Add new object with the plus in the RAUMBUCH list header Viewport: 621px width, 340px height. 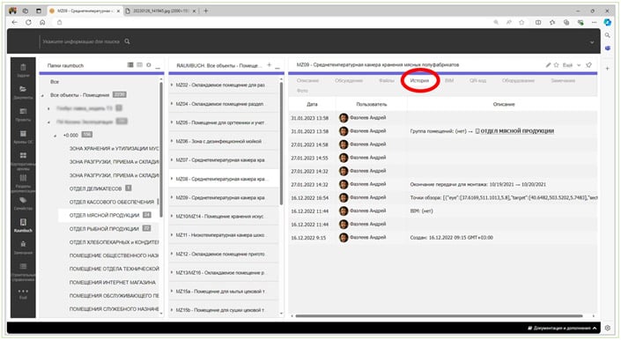[270, 65]
